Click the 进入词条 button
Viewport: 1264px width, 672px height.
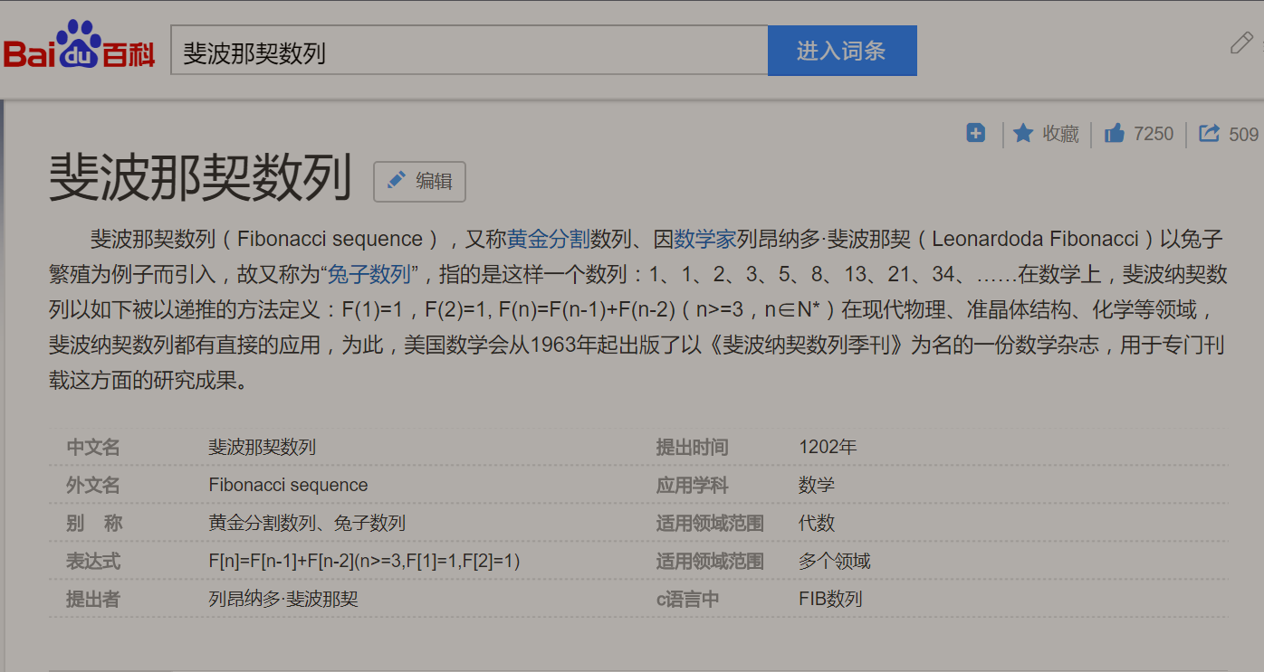tap(842, 51)
